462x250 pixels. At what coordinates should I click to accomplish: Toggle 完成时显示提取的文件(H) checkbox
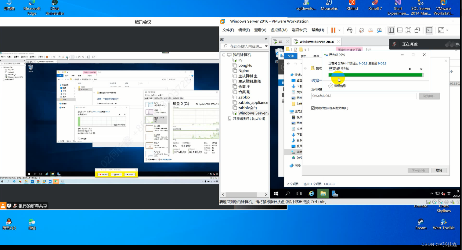click(313, 108)
